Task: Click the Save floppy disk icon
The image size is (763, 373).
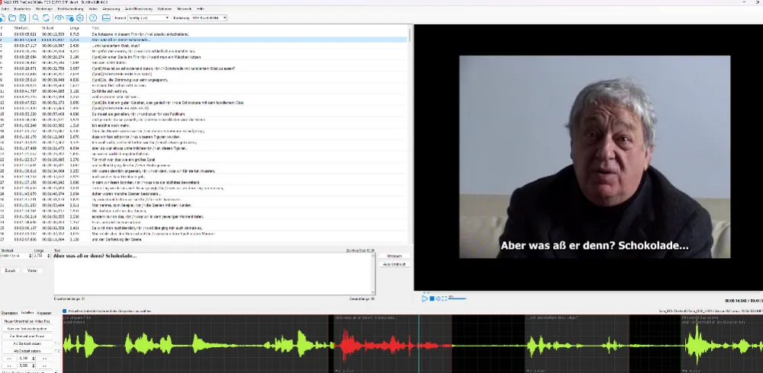Action: pyautogui.click(x=22, y=18)
